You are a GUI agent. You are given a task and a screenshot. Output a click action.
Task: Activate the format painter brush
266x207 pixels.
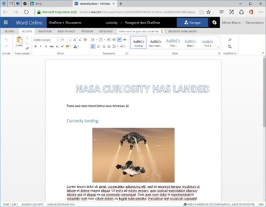[x=27, y=48]
